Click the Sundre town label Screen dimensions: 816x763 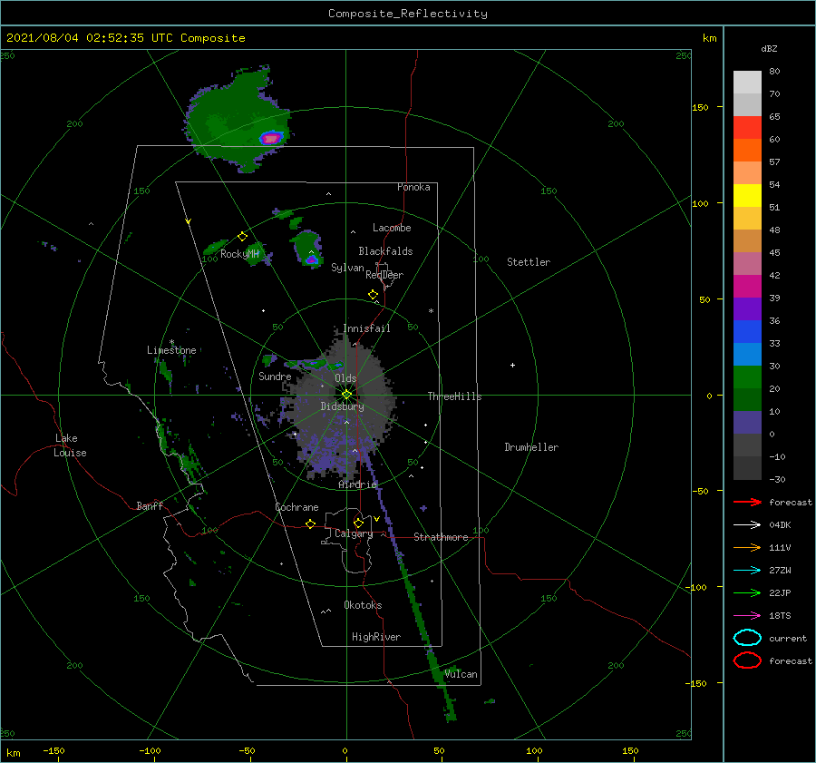coord(275,376)
